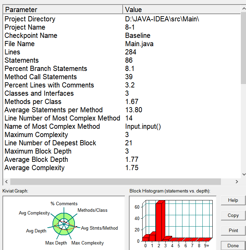Select the Project Name row
This screenshot has height=250, width=246.
[122, 27]
